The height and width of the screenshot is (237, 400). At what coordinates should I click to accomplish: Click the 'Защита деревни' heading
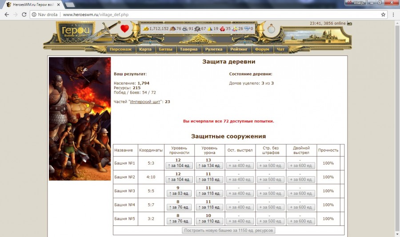point(228,61)
